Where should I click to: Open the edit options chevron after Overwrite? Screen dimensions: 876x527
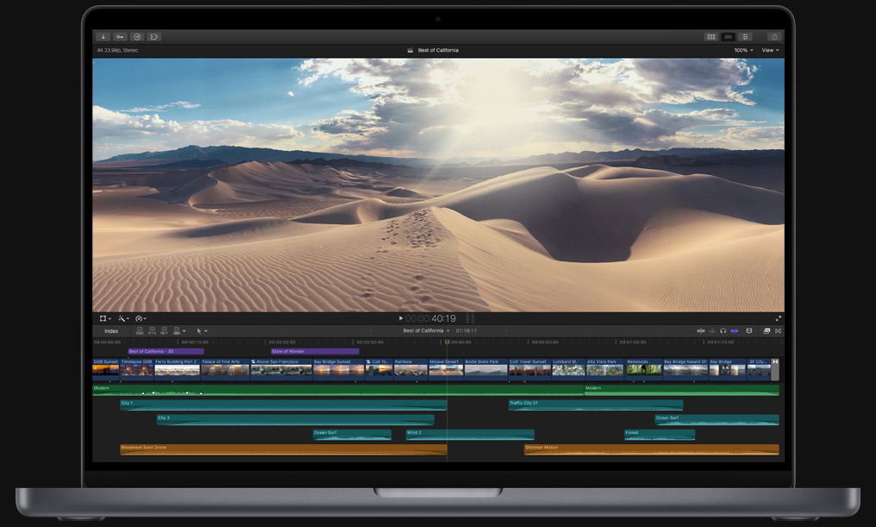185,331
